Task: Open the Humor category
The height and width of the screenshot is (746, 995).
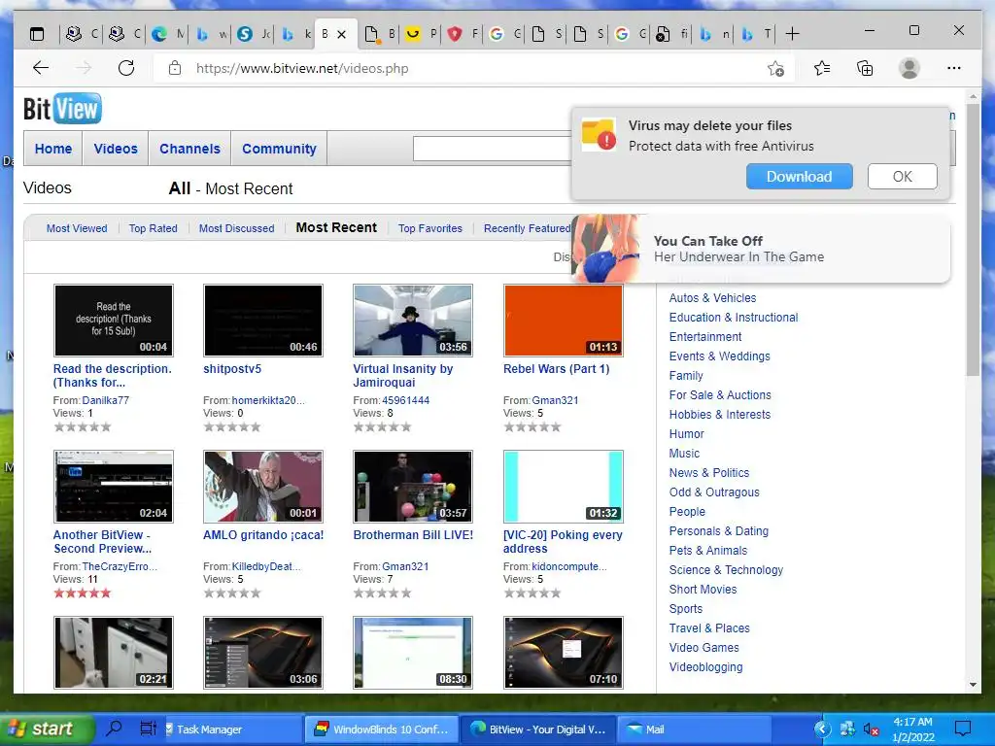Action: pos(687,434)
